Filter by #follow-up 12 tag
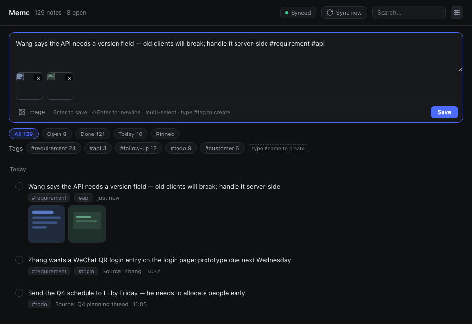The height and width of the screenshot is (324, 472). click(138, 148)
